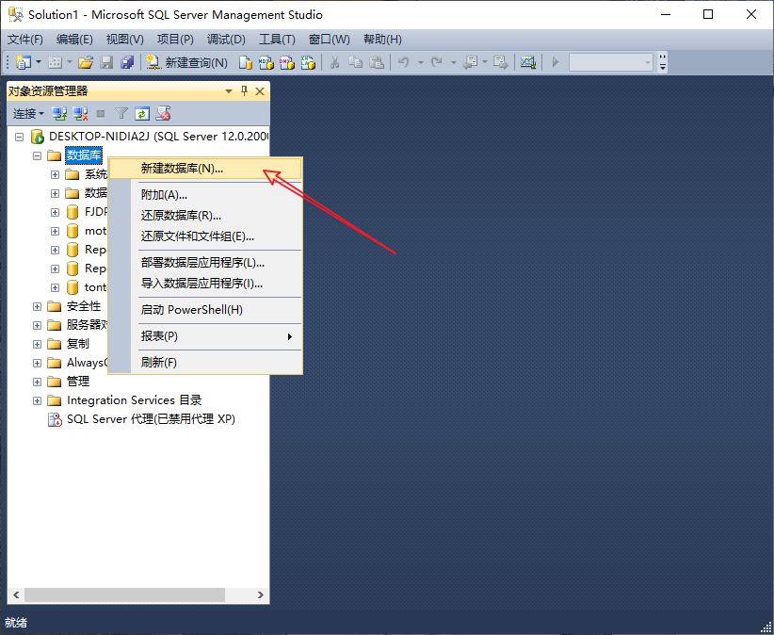Screen dimensions: 774x635
Task: Click the Save disk icon
Action: pos(106,62)
